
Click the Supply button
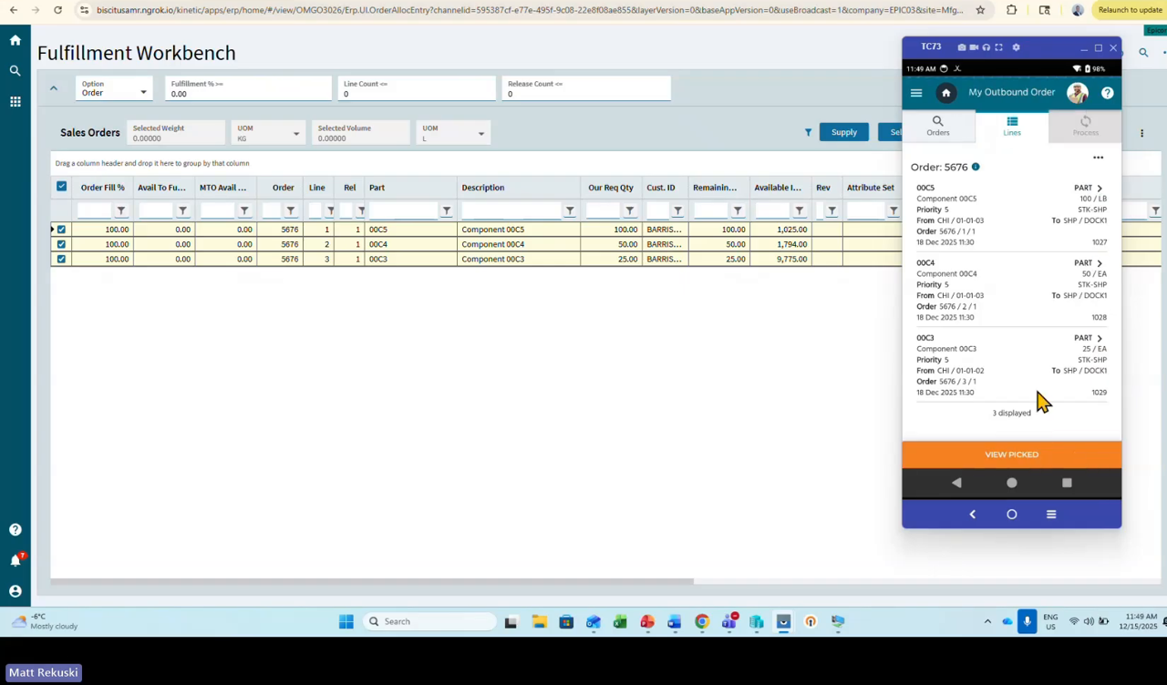click(x=844, y=132)
